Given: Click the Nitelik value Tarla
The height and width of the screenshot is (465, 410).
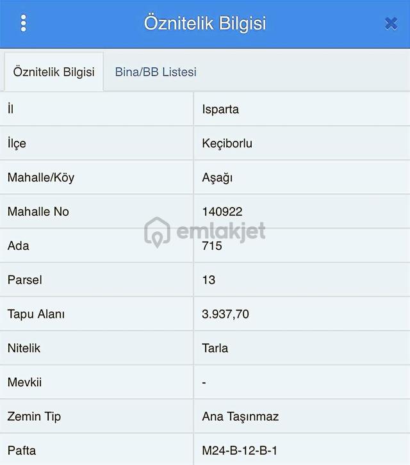Looking at the screenshot, I should [215, 348].
